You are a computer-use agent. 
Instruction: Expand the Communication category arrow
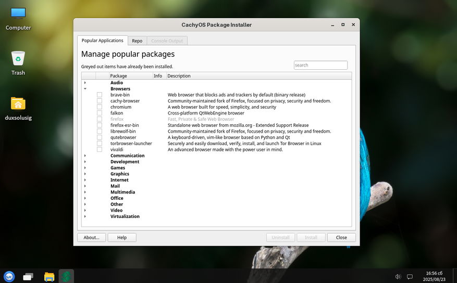point(85,156)
